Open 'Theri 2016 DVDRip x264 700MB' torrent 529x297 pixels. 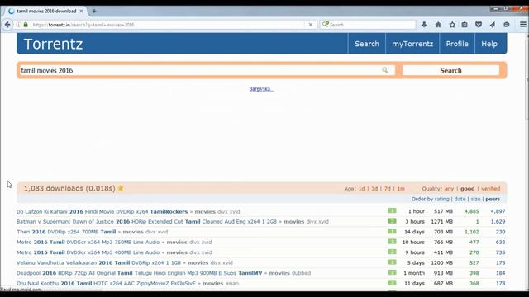tap(66, 232)
